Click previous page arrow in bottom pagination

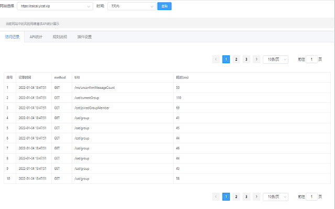(216, 196)
